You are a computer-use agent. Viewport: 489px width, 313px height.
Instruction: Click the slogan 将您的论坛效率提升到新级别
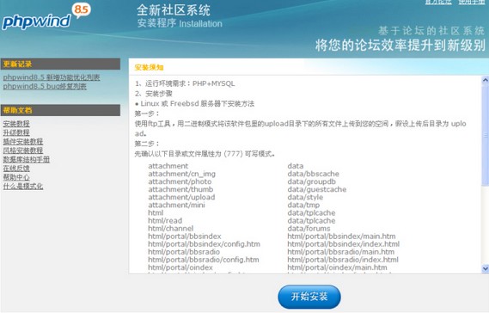point(400,46)
